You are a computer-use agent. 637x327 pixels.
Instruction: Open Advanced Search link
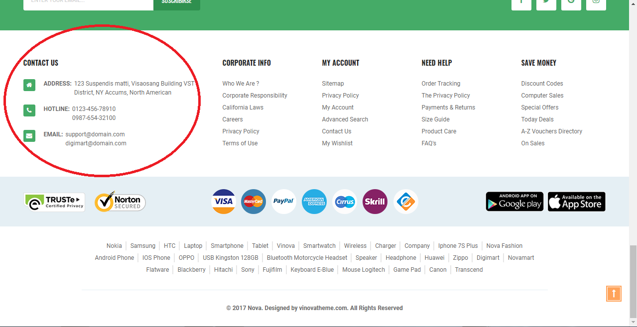[345, 119]
